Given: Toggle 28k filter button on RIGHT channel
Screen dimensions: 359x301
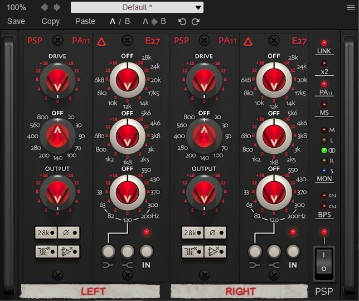Looking at the screenshot, I should (x=192, y=233).
